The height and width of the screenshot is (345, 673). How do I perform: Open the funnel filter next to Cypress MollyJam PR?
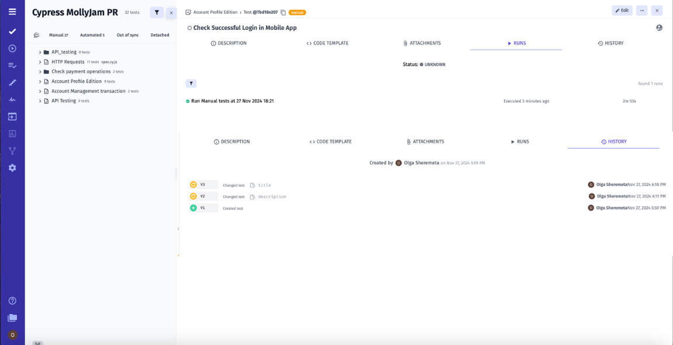(156, 12)
